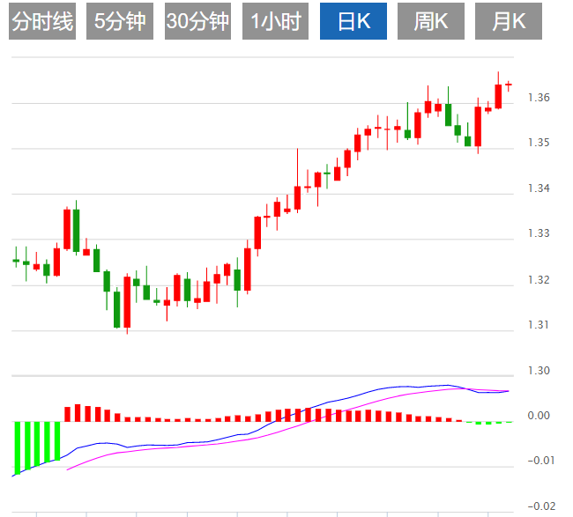Image resolution: width=573 pixels, height=517 pixels.
Task: Click the lowest red candle near 1.31
Action: (127, 302)
